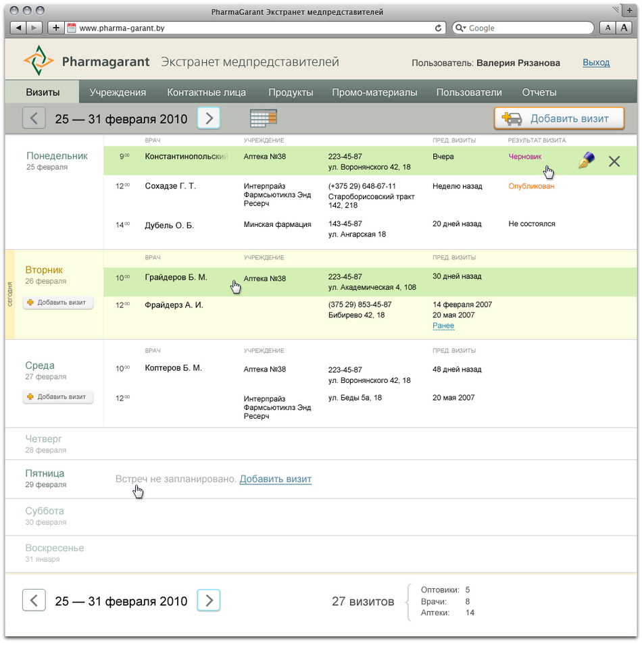
Task: Open the Учреждения tab
Action: pyautogui.click(x=118, y=93)
